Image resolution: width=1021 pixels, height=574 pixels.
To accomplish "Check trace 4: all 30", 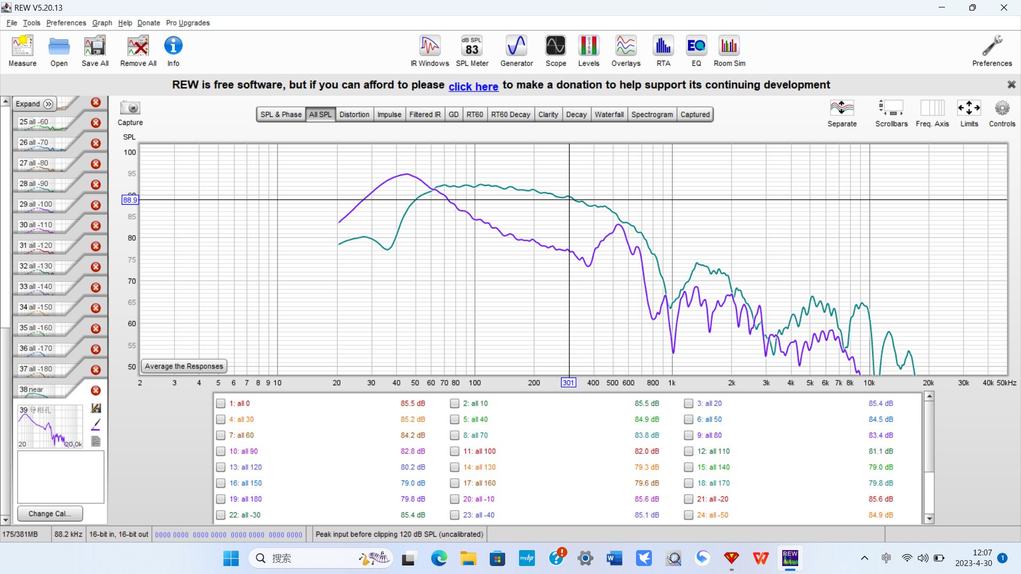I will click(x=221, y=419).
